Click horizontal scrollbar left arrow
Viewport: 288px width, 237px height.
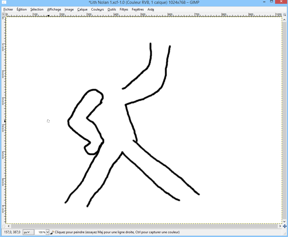coord(9,226)
